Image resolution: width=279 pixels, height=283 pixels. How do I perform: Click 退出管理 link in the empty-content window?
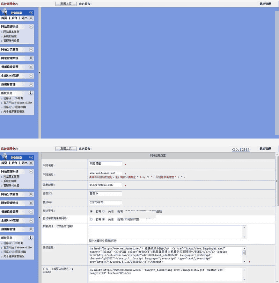click(x=265, y=4)
